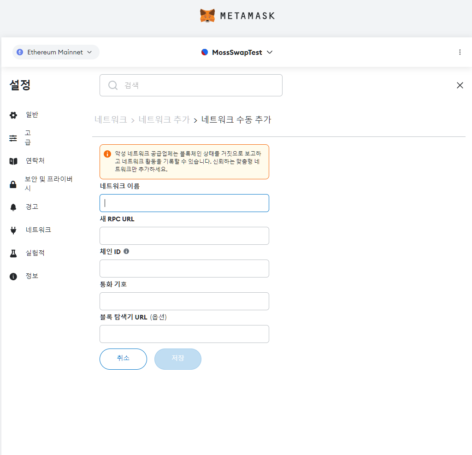
Task: Click the Ethereum icon in network selector
Action: (20, 52)
